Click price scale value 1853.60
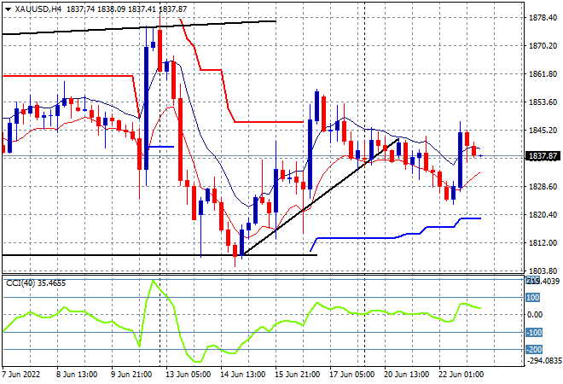The width and height of the screenshot is (563, 384). (x=543, y=102)
